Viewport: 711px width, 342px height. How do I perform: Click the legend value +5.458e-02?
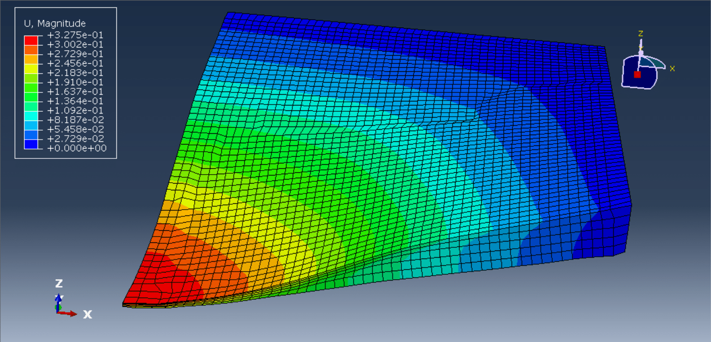(x=75, y=129)
